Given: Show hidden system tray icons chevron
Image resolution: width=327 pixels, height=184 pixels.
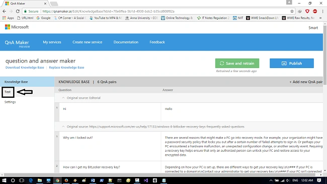Looking at the screenshot, I should coord(271,180).
